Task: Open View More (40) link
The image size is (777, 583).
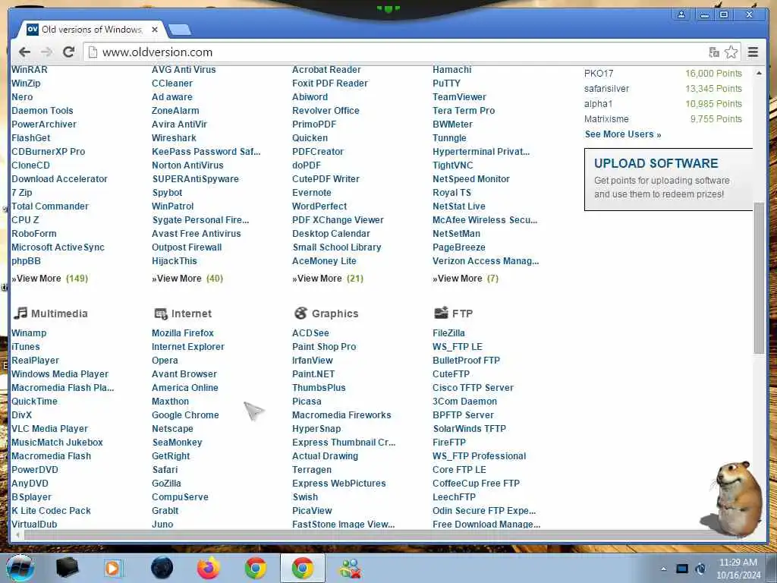Action: point(187,279)
